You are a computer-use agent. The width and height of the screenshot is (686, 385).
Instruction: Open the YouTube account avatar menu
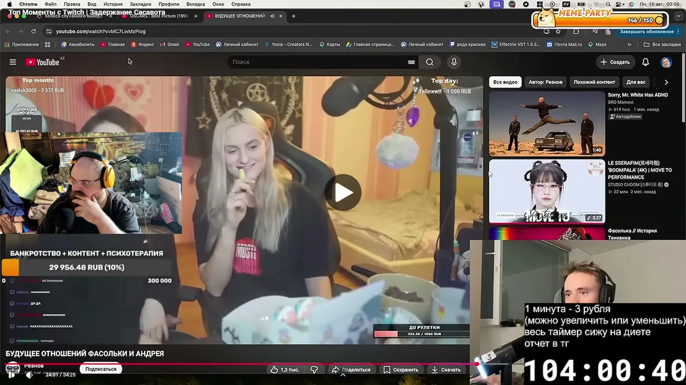[666, 62]
